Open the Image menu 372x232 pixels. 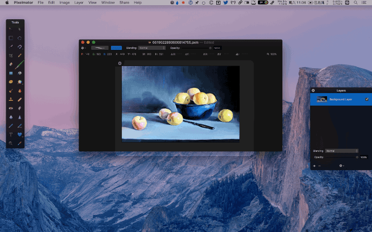64,3
